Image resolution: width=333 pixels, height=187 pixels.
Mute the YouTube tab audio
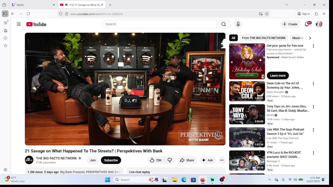click(66, 5)
